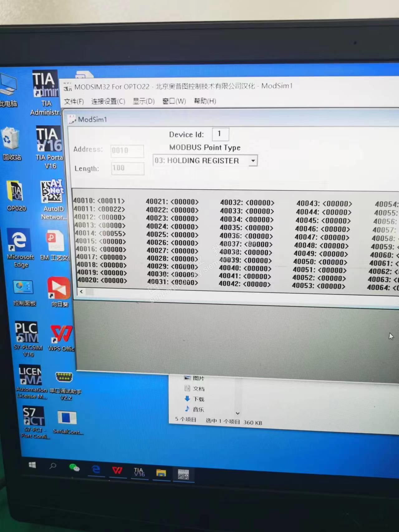The height and width of the screenshot is (532, 399).
Task: Open the 文件(F) menu
Action: point(74,102)
